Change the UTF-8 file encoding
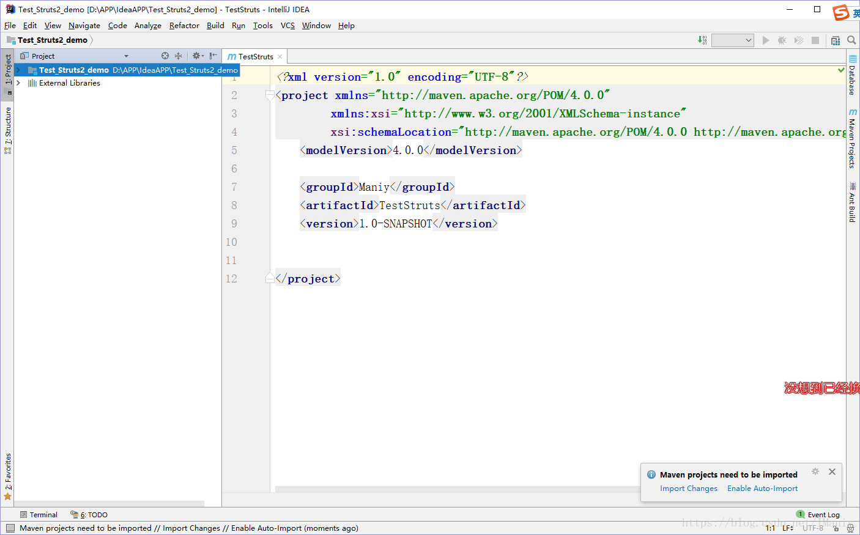 tap(813, 528)
